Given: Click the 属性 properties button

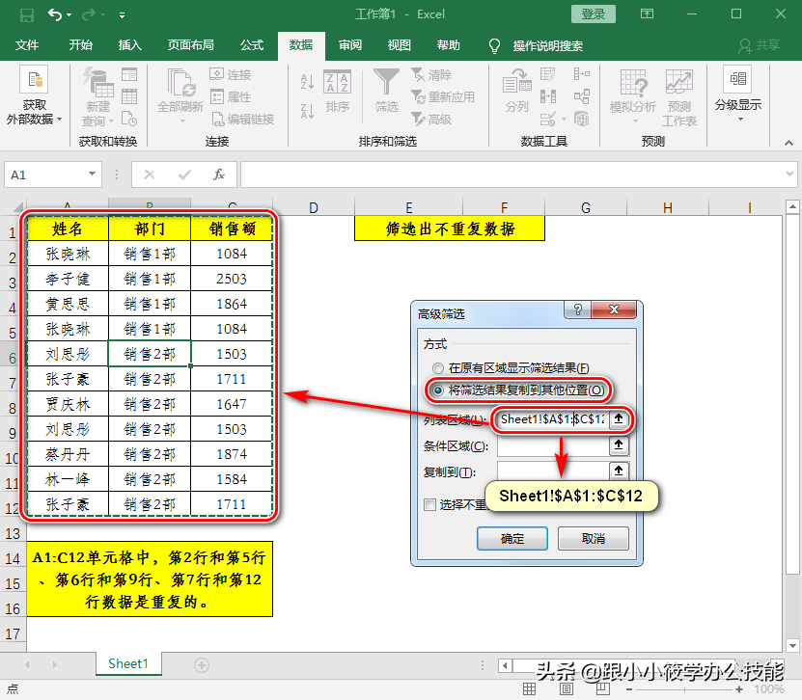Looking at the screenshot, I should pos(230,96).
